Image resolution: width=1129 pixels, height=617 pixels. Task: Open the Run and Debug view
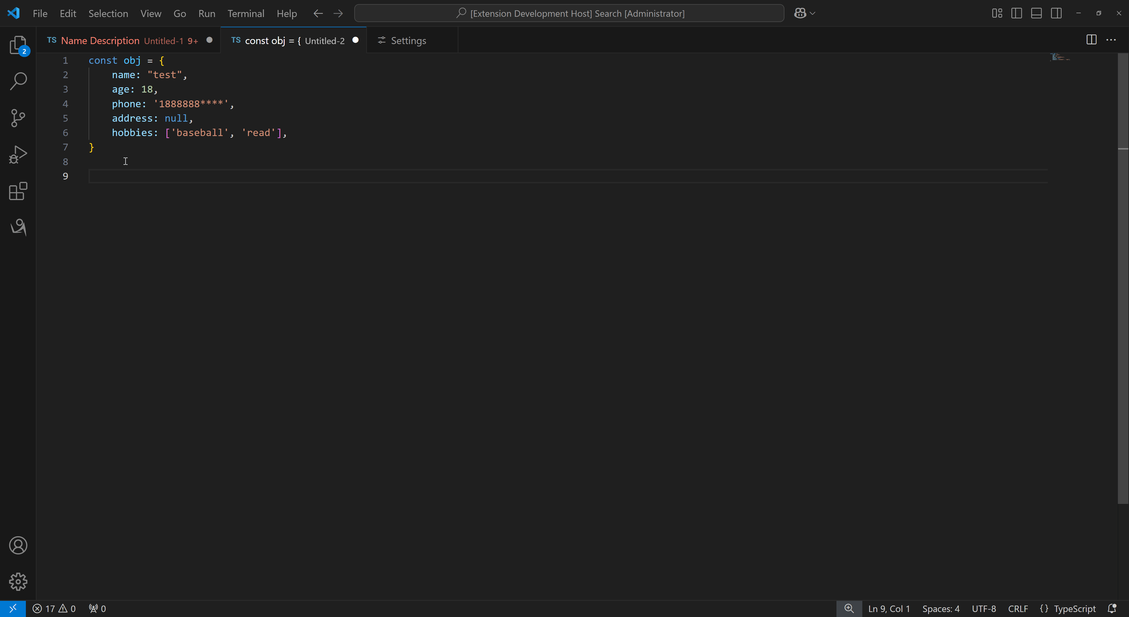click(18, 154)
